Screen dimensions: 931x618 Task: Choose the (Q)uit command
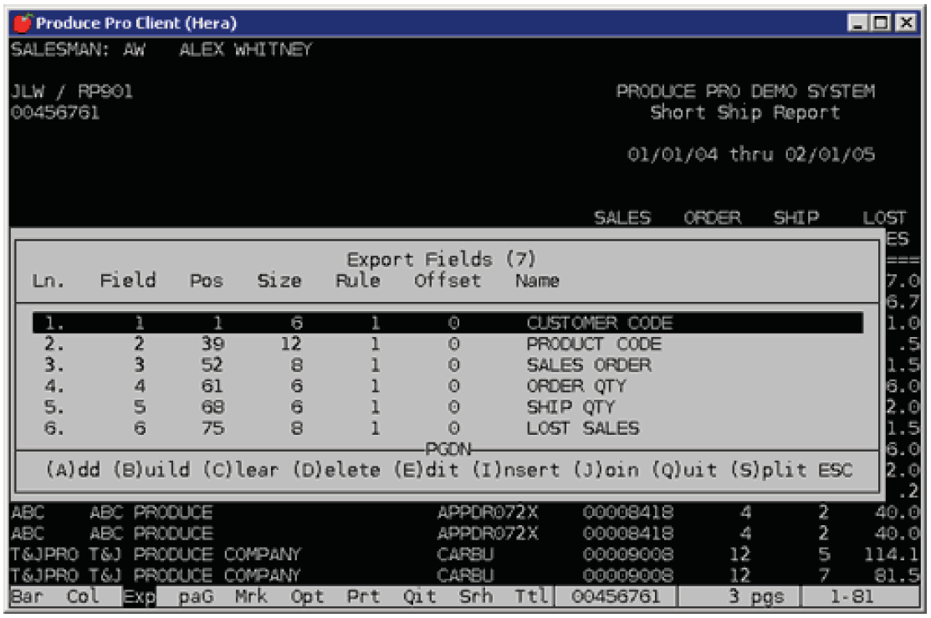coord(684,470)
